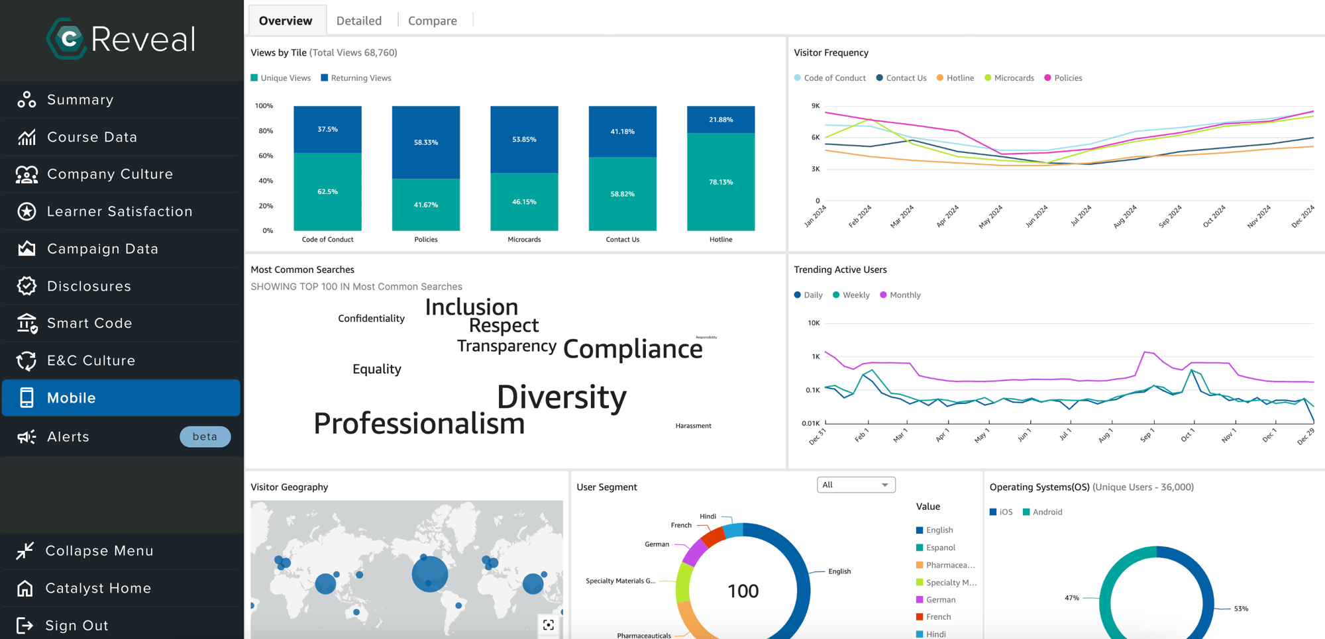The image size is (1325, 639).
Task: Toggle Returning Views legend entry
Action: coord(356,78)
